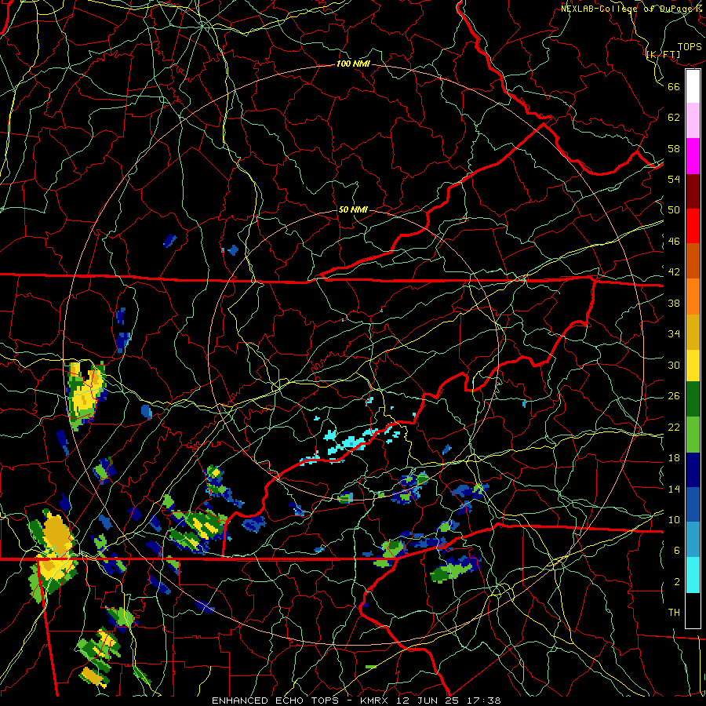Image resolution: width=706 pixels, height=706 pixels.
Task: Click the 100 NMI range ring label
Action: pyautogui.click(x=353, y=64)
